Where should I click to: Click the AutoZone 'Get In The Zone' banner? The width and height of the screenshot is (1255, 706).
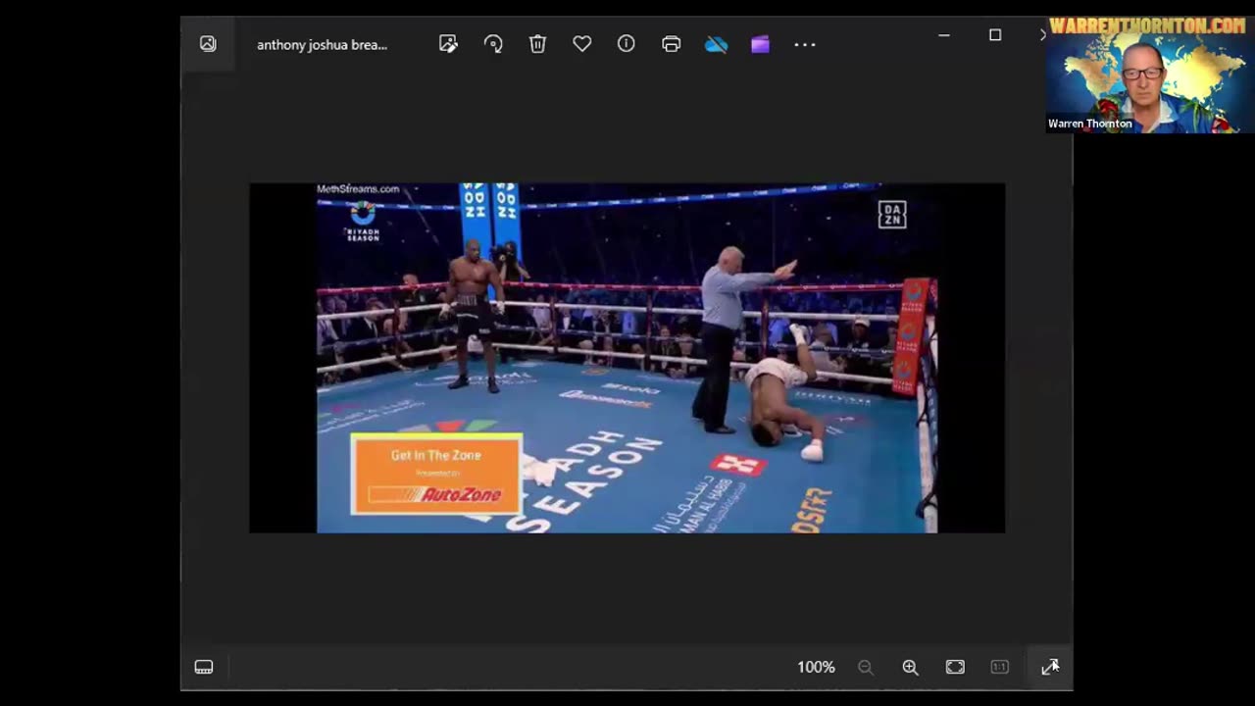point(436,475)
